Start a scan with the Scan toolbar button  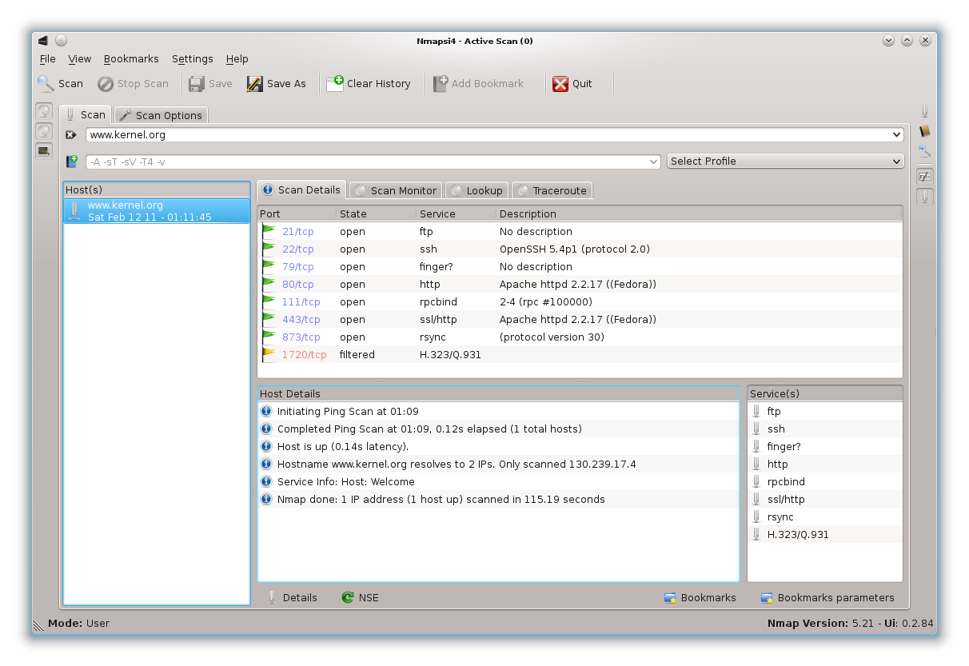[x=60, y=83]
